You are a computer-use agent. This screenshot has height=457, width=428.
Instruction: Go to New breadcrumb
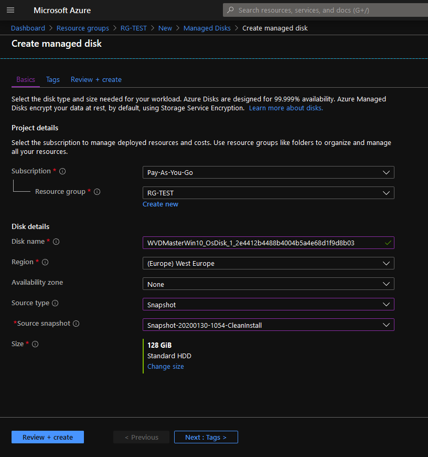click(165, 28)
